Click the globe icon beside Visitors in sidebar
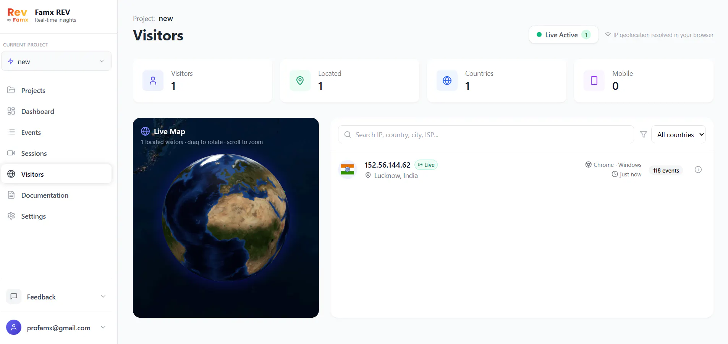728x344 pixels. point(11,174)
